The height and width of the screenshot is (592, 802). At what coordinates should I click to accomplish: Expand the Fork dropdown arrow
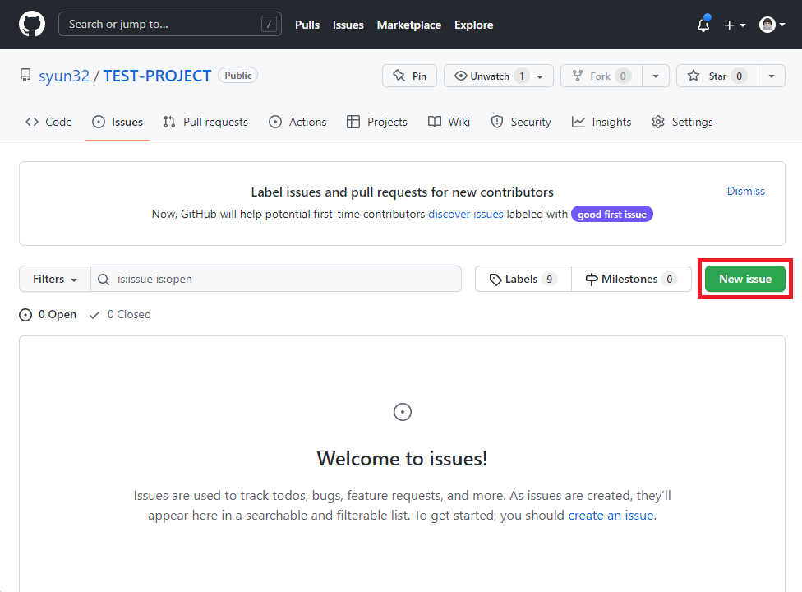point(656,76)
